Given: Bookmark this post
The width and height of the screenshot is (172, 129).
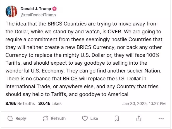Looking at the screenshot, I should point(117,118).
